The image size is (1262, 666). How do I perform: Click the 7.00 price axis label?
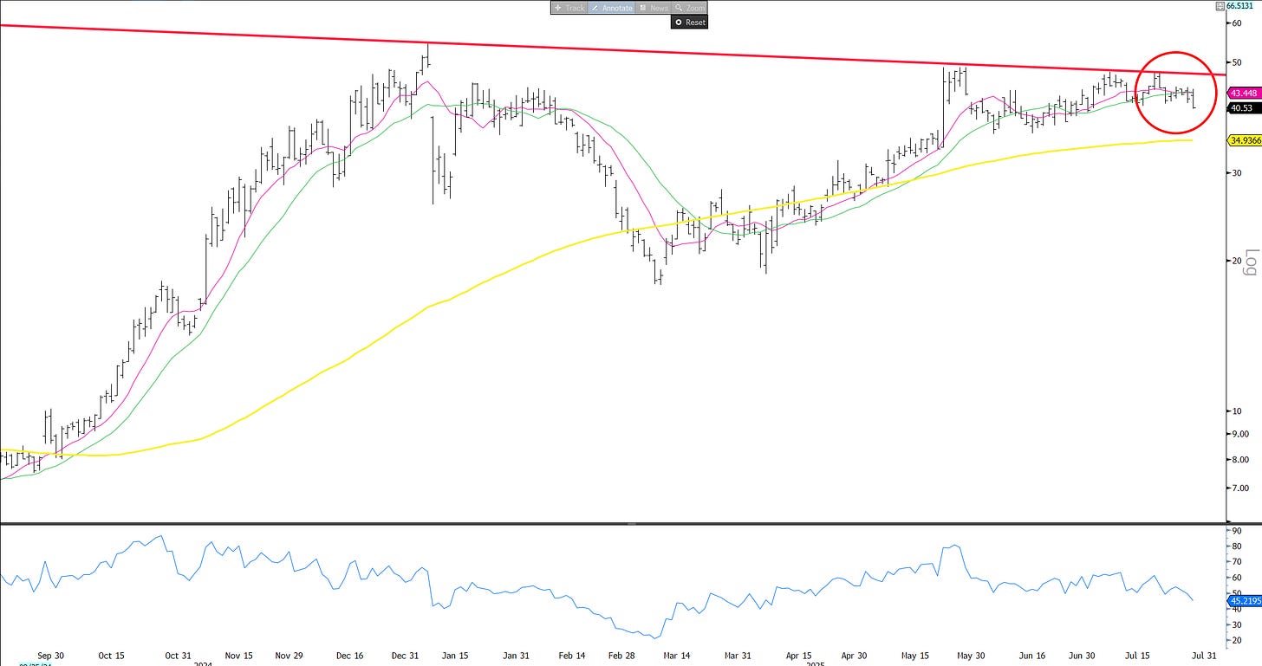coord(1239,488)
